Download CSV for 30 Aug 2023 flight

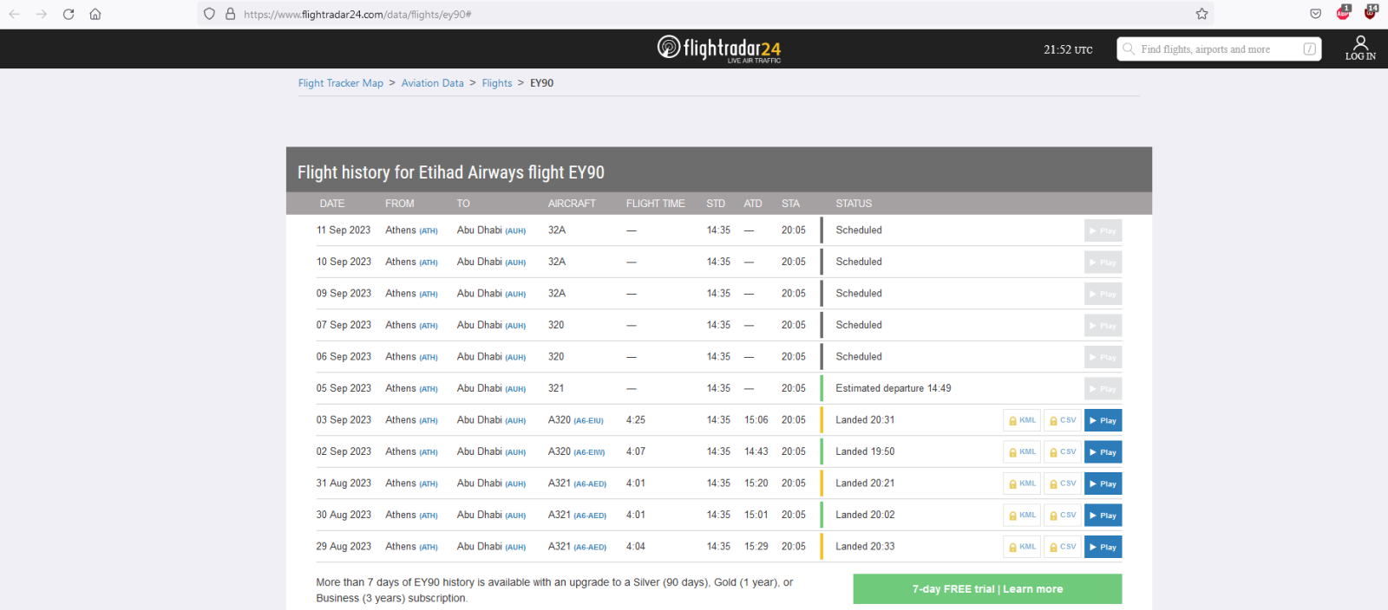[x=1063, y=516]
